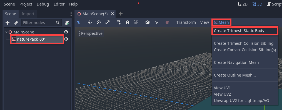This screenshot has width=282, height=110.
Task: Toggle visibility of naturePack_001
Action: click(x=66, y=39)
